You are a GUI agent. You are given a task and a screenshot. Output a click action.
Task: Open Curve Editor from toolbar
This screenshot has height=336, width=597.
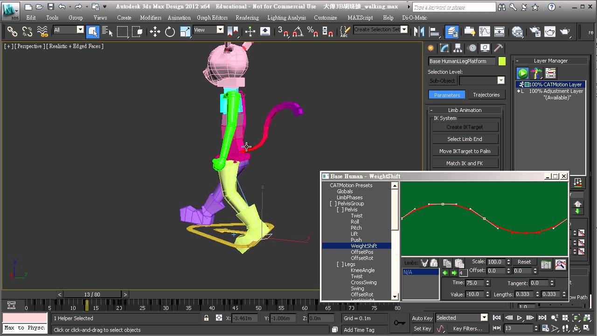tap(485, 32)
